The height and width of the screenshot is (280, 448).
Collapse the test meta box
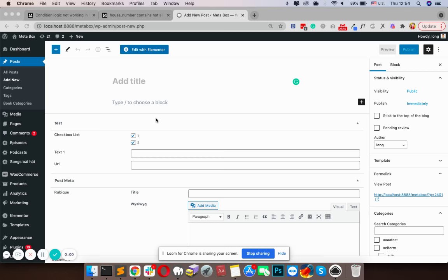(x=357, y=123)
